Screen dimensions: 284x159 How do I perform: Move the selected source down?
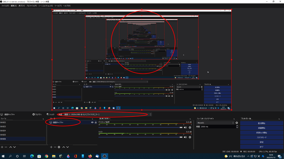point(67,147)
